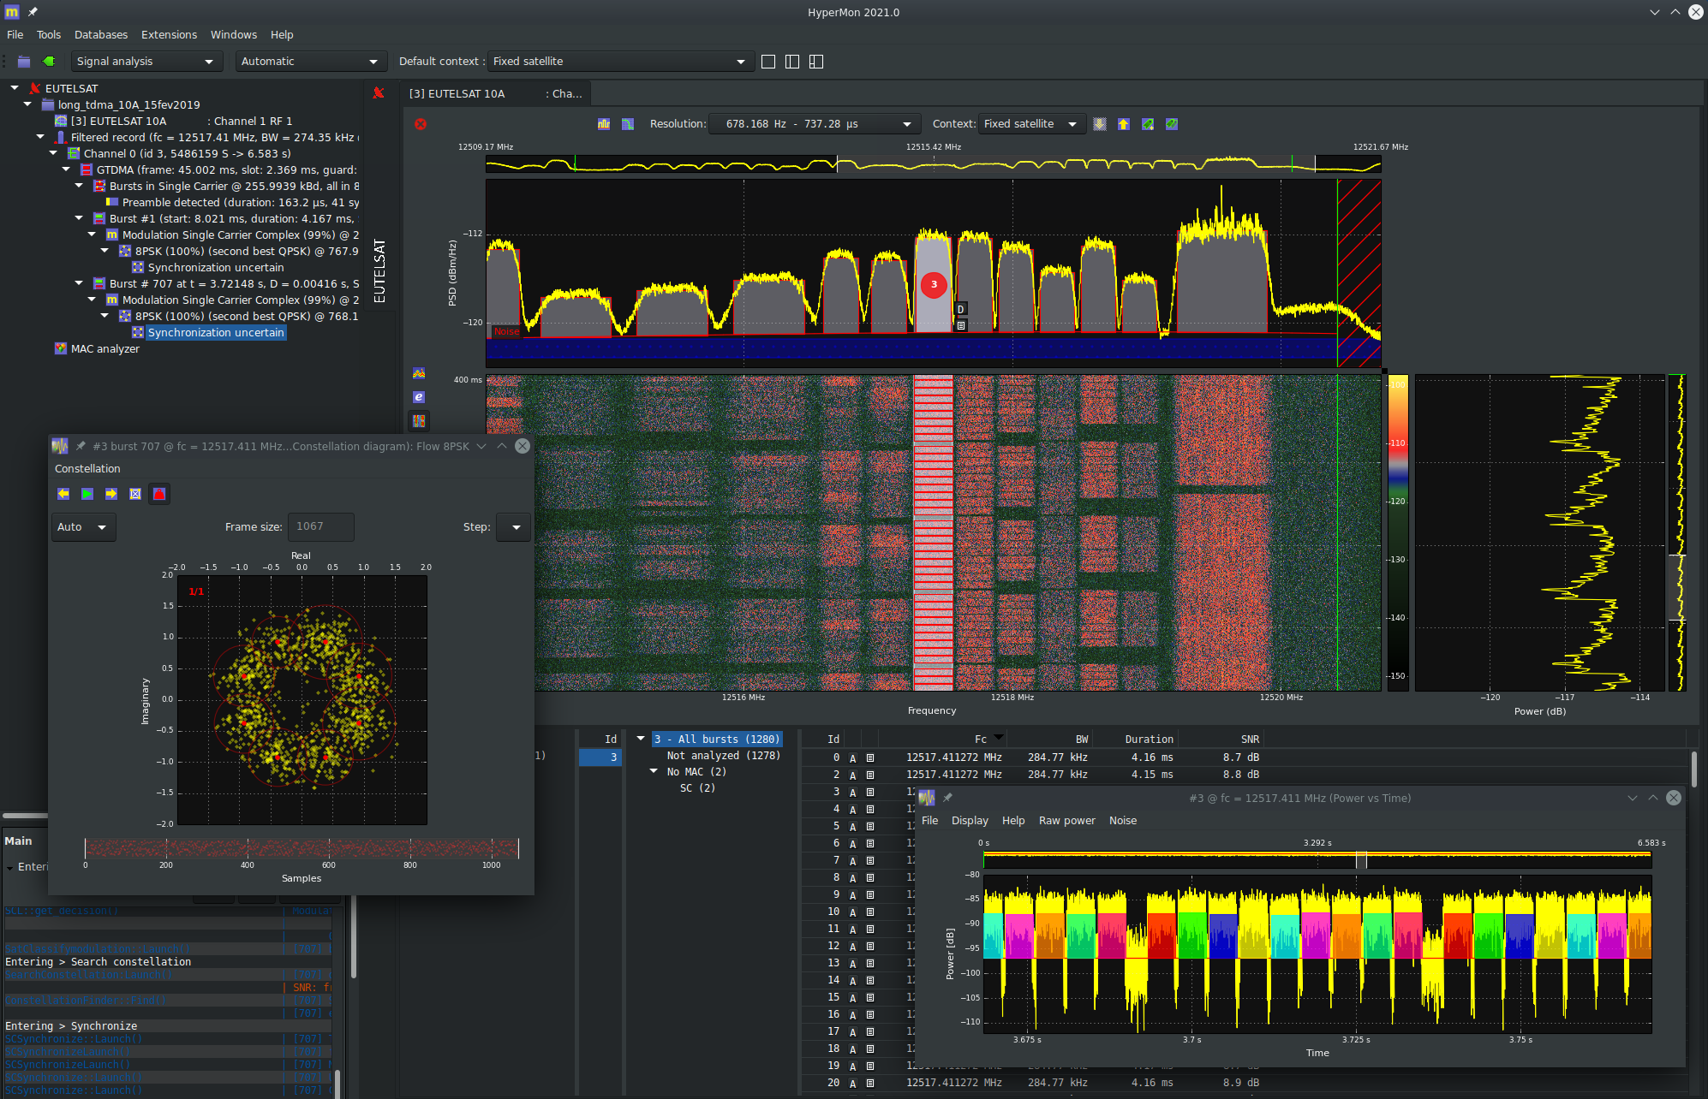Open the File menu
1708x1099 pixels.
pos(15,35)
